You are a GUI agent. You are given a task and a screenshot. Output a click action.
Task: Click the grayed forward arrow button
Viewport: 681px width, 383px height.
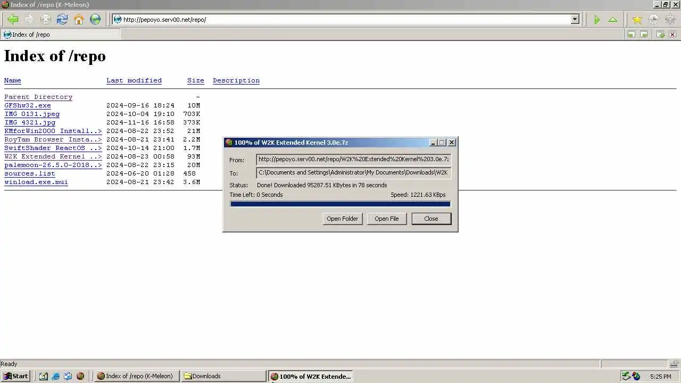29,20
